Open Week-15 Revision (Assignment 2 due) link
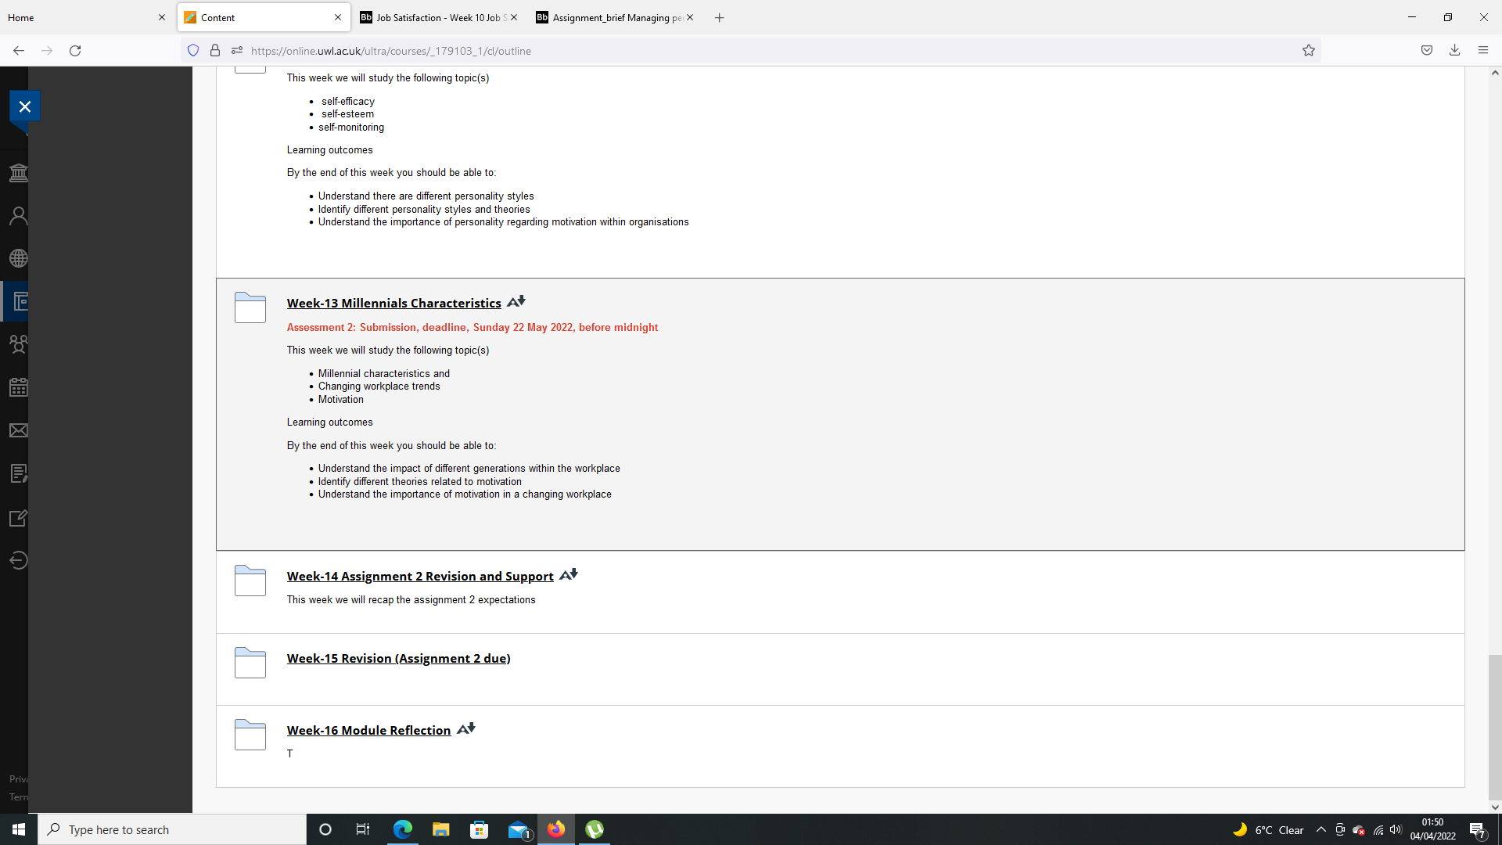This screenshot has width=1502, height=845. [398, 658]
